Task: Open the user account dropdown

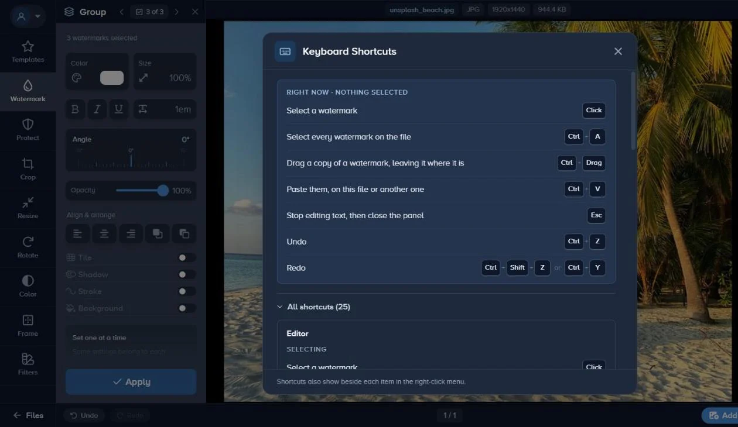Action: 27,16
